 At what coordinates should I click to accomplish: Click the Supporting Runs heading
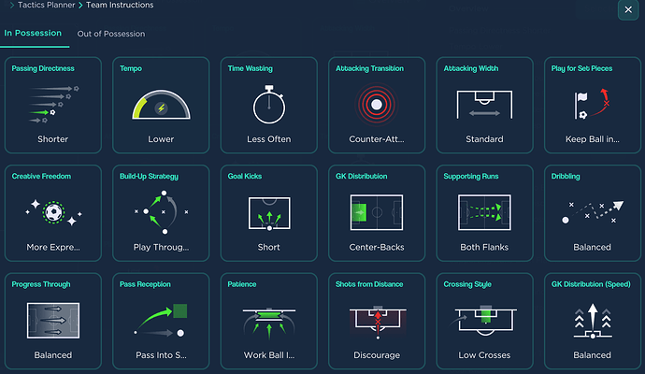[471, 176]
